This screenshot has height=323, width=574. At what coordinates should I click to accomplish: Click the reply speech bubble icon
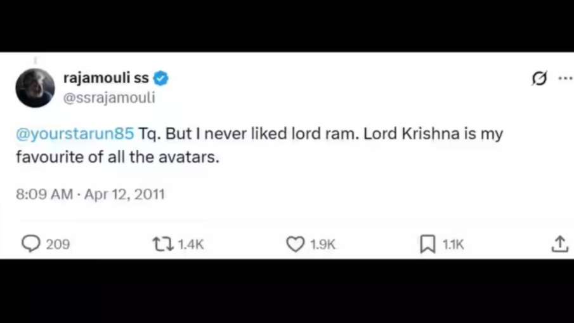[30, 244]
